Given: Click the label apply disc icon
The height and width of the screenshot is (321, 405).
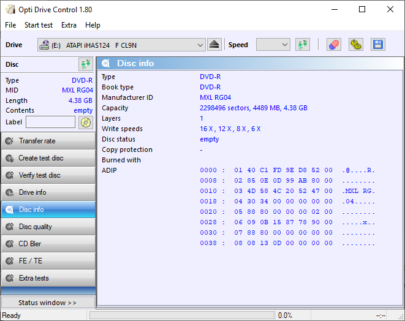Looking at the screenshot, I should click(x=85, y=122).
